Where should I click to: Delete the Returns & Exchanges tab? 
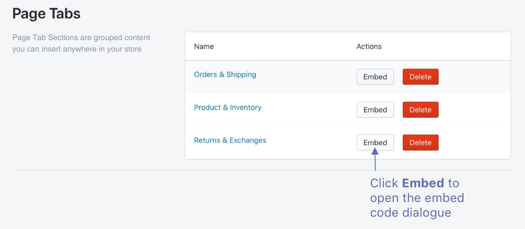point(420,142)
